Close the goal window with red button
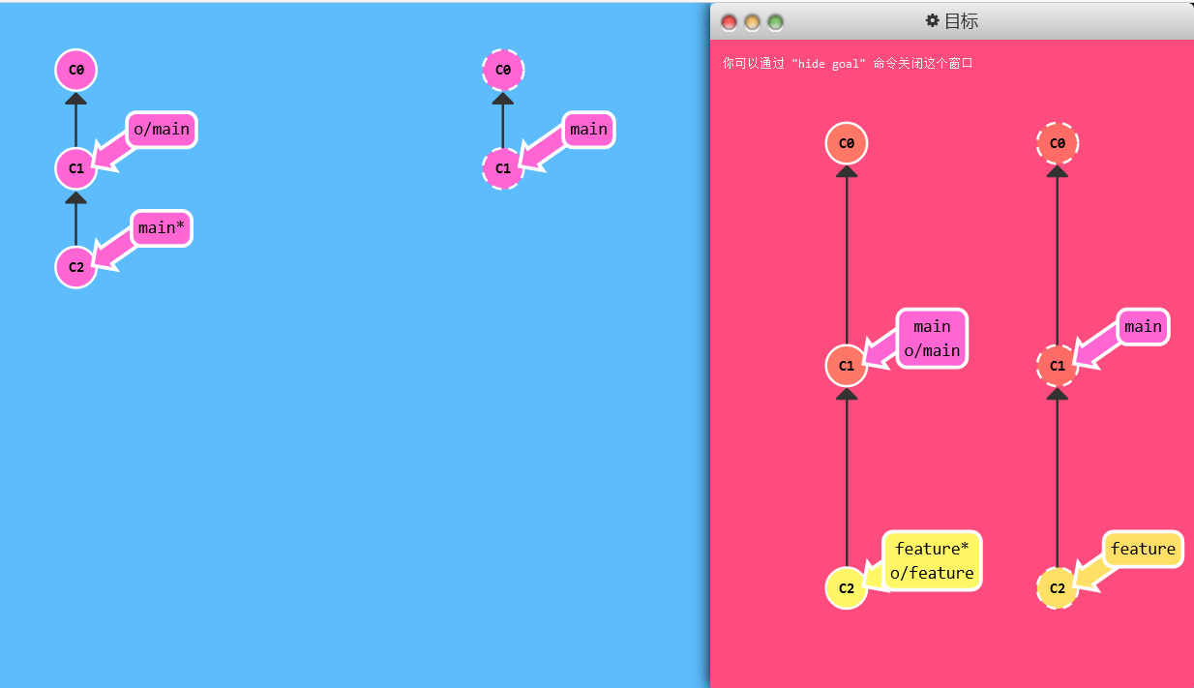The height and width of the screenshot is (688, 1194). 729,21
